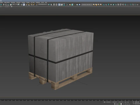This screenshot has width=140, height=105.
Task: Toggle Spinner Snap
Action: pyautogui.click(x=34, y=5)
